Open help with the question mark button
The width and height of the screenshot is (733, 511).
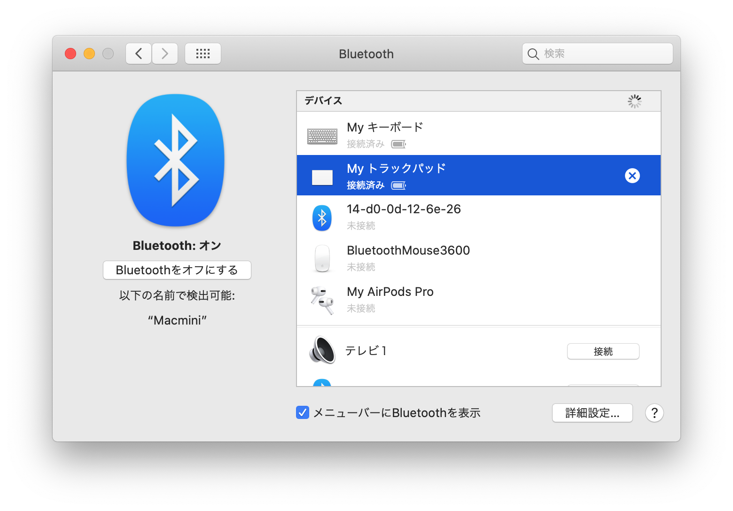point(655,413)
